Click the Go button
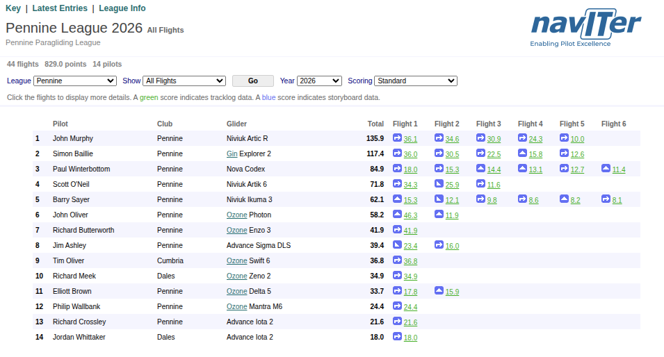The height and width of the screenshot is (357, 664). pyautogui.click(x=253, y=81)
